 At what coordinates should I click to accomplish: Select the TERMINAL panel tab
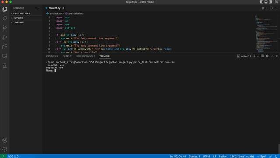(x=105, y=56)
